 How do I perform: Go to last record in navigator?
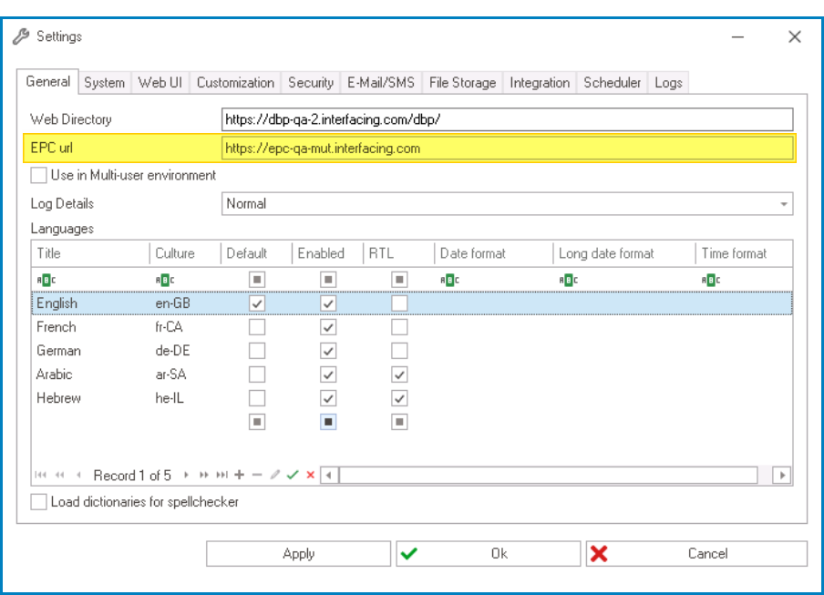(x=222, y=475)
